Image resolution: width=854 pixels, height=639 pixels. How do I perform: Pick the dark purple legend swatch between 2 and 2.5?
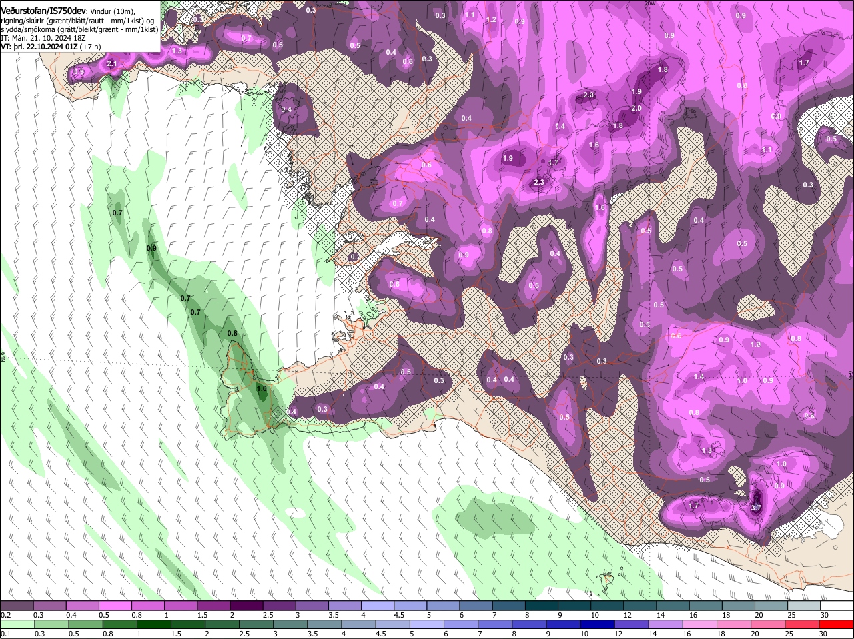[x=248, y=604]
